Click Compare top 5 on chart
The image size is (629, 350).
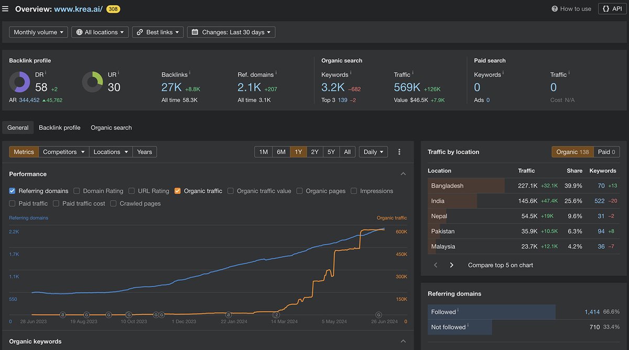coord(501,265)
